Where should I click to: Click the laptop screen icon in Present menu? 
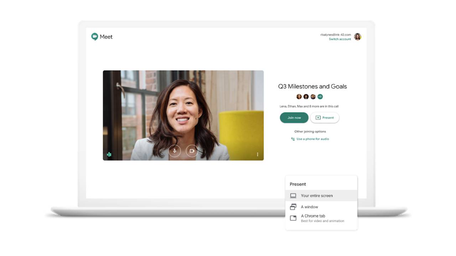click(x=293, y=196)
